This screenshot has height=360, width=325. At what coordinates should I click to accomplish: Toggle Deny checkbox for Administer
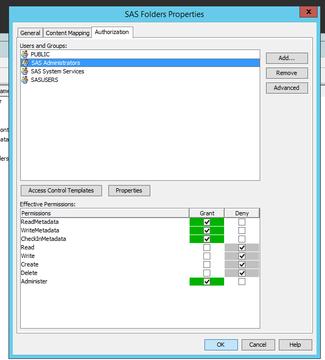click(x=242, y=281)
